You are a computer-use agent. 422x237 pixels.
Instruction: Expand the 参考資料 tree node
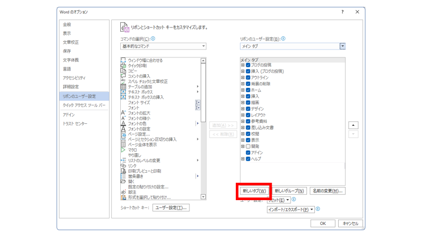tap(243, 121)
